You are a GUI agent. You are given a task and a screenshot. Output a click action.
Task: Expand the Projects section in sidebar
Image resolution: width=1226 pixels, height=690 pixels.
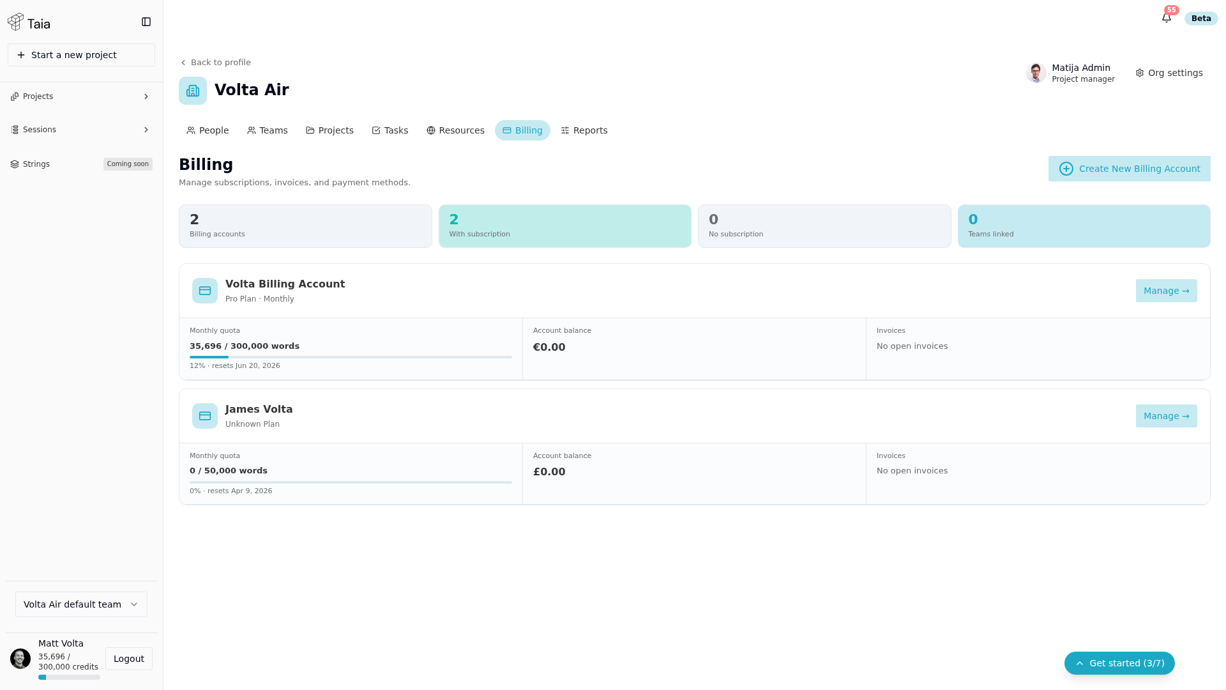click(81, 96)
